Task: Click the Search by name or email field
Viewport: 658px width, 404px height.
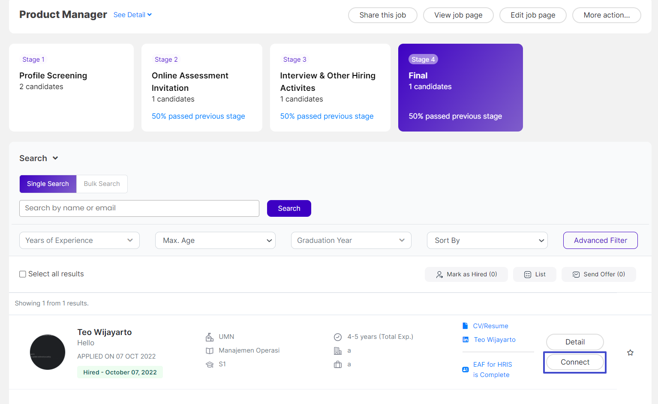Action: pos(139,208)
